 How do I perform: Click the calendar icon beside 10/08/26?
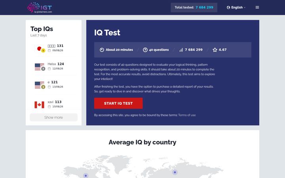click(49, 107)
